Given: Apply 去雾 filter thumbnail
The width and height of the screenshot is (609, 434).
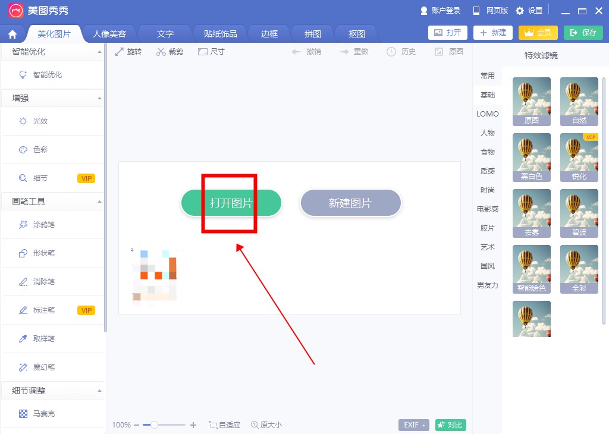Looking at the screenshot, I should pyautogui.click(x=531, y=213).
